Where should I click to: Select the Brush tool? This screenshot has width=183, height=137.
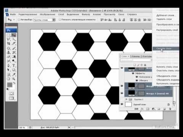pyautogui.click(x=14, y=48)
